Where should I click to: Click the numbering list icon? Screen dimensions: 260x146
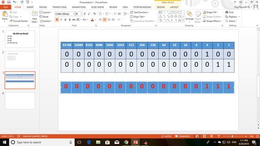click(x=107, y=14)
